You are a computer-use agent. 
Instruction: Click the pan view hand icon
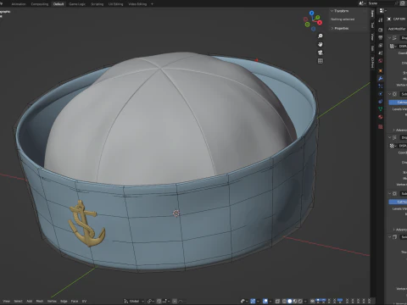point(321,44)
